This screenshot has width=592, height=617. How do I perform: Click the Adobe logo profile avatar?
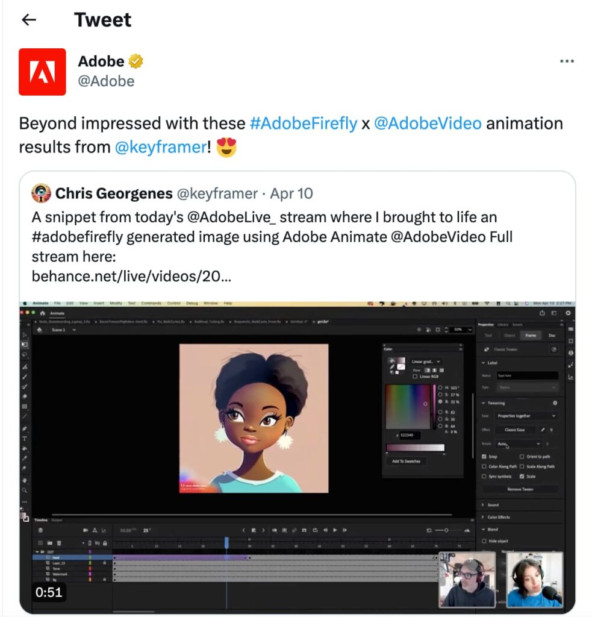[x=42, y=72]
